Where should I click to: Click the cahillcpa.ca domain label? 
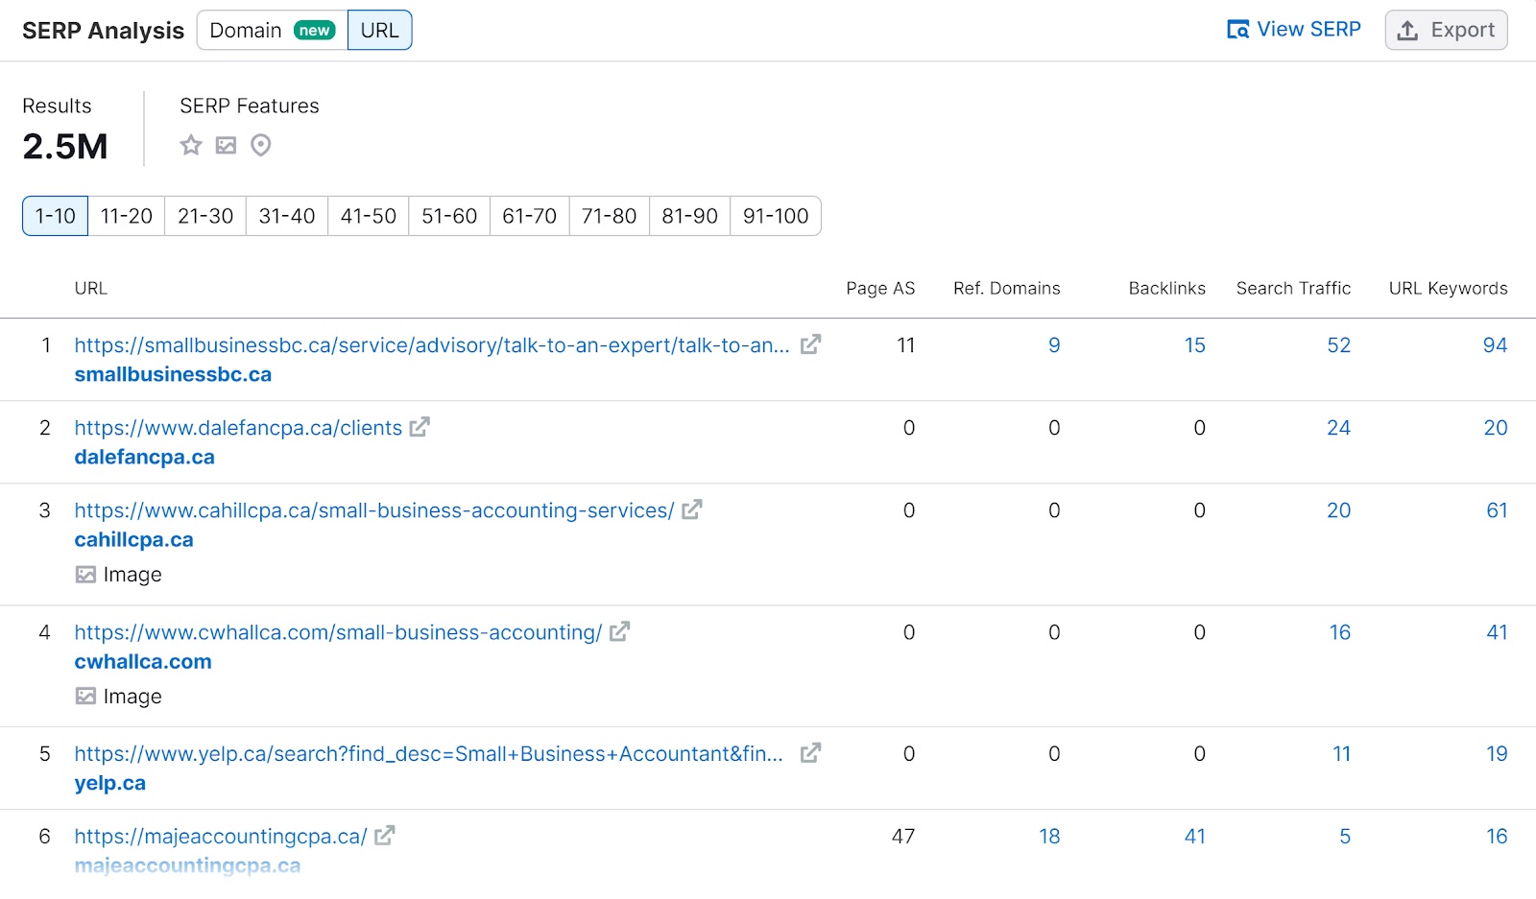point(133,539)
